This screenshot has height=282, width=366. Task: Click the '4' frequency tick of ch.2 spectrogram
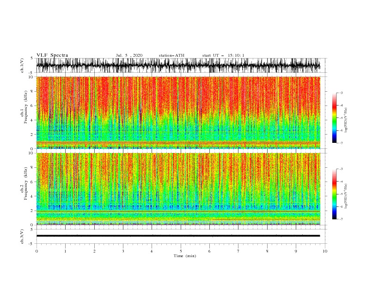(x=32, y=196)
